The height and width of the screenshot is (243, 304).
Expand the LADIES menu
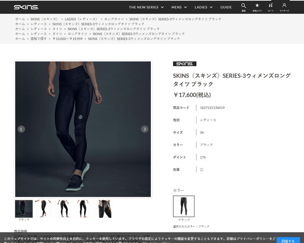[204, 7]
